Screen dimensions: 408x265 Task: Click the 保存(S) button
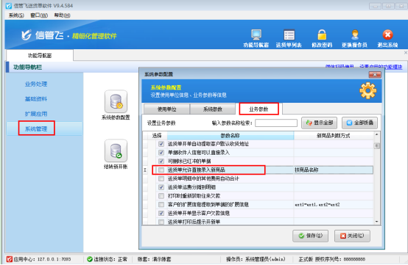click(x=310, y=236)
